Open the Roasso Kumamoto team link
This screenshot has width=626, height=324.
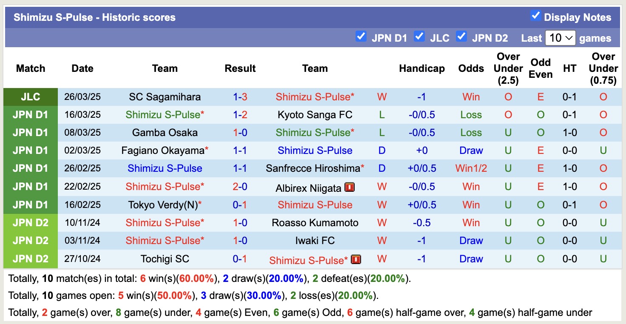pyautogui.click(x=315, y=222)
